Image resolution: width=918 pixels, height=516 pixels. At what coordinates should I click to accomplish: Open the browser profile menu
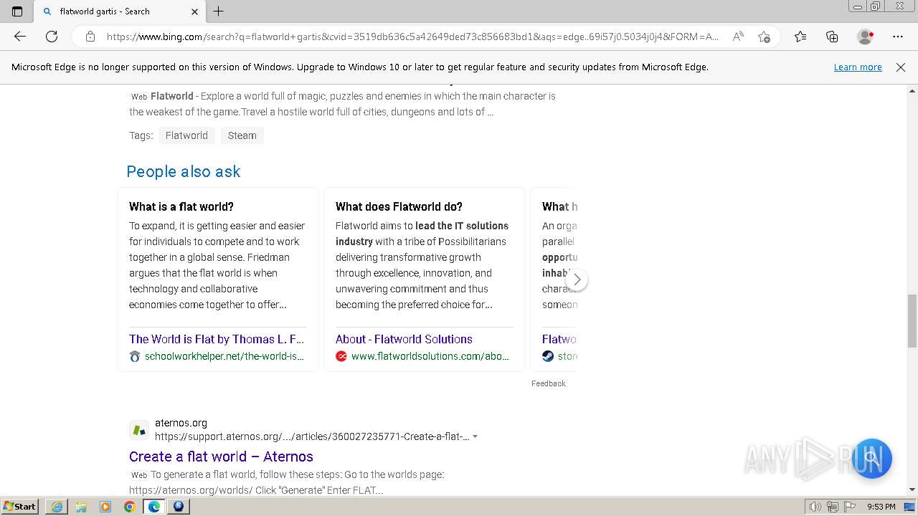(x=866, y=37)
